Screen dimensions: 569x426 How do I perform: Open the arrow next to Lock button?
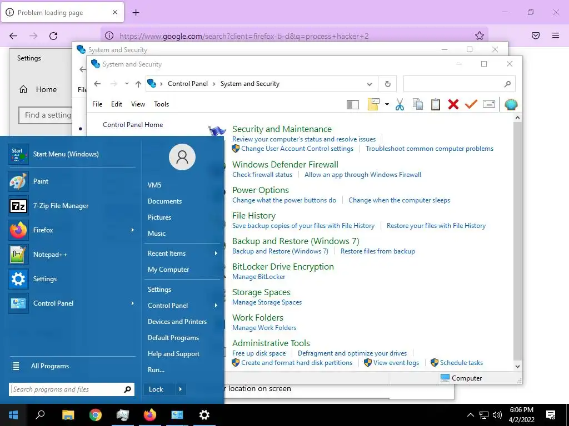(181, 389)
